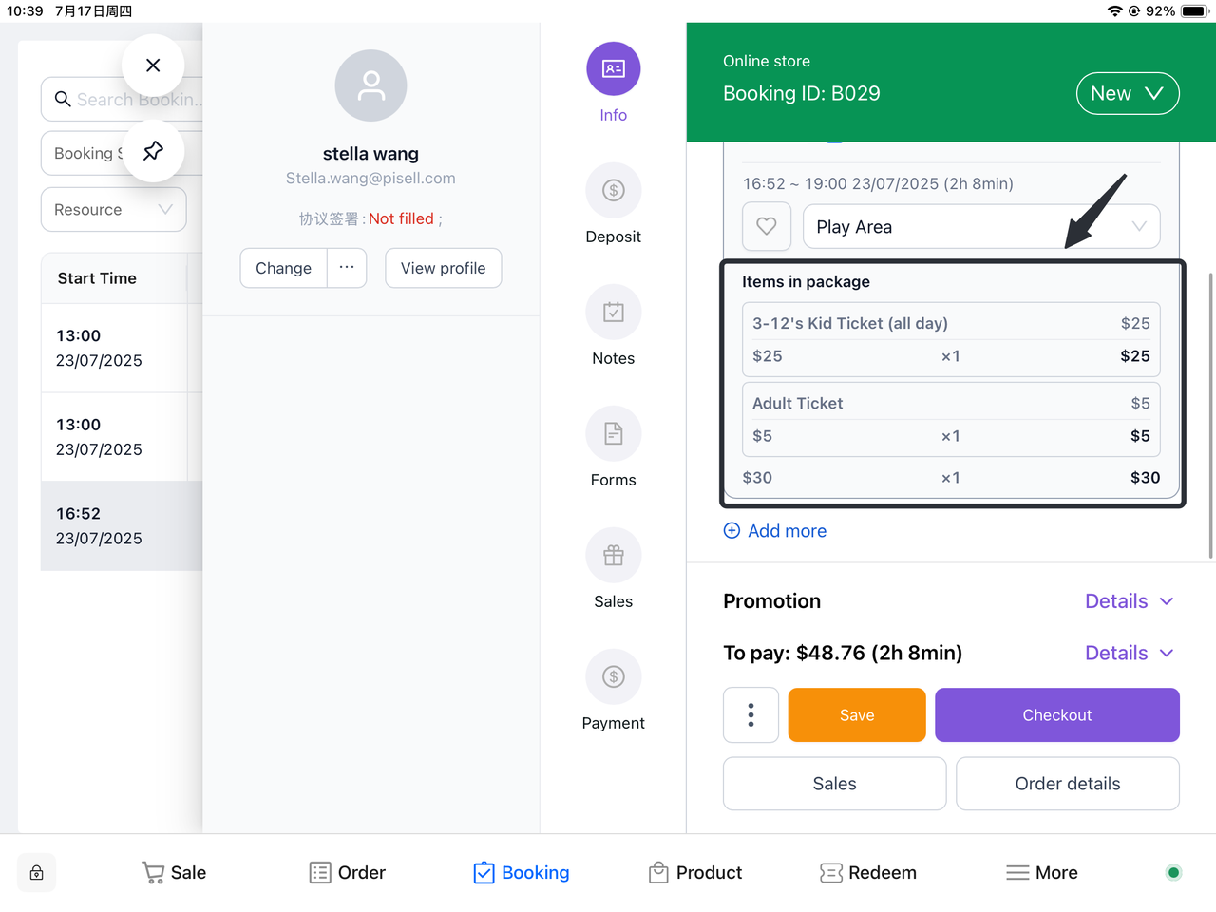The image size is (1216, 912).
Task: Expand the Play Area dropdown
Action: pos(980,227)
